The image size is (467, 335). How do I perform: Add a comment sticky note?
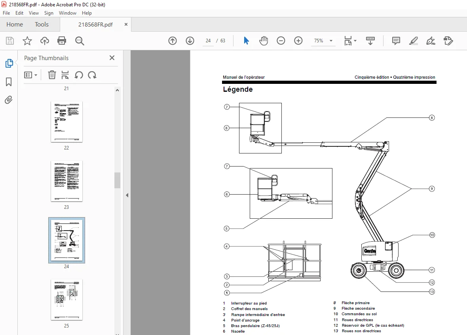pyautogui.click(x=396, y=41)
